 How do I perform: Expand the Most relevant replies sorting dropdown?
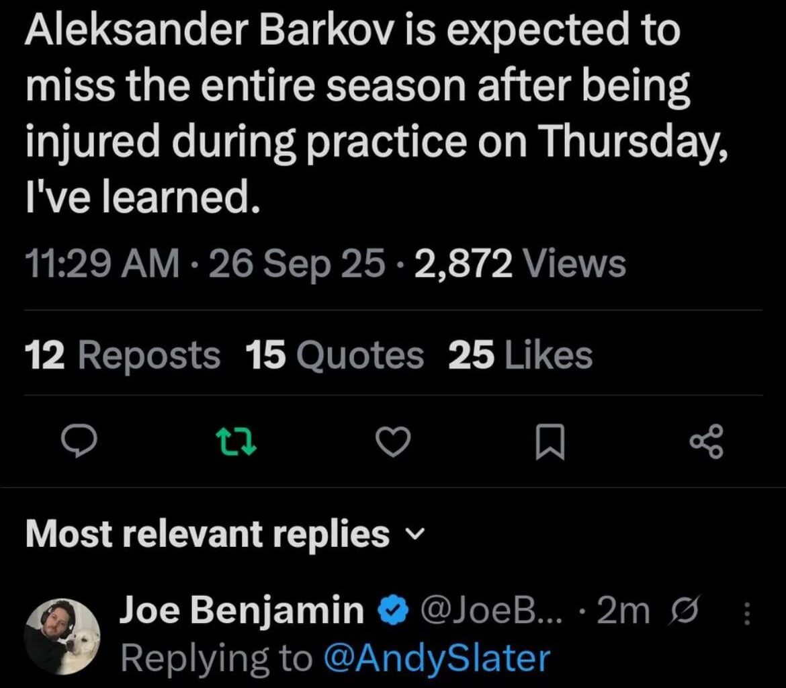click(x=414, y=534)
